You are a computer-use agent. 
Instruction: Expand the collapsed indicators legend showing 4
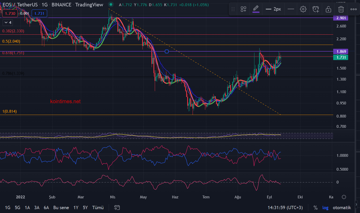point(7,23)
